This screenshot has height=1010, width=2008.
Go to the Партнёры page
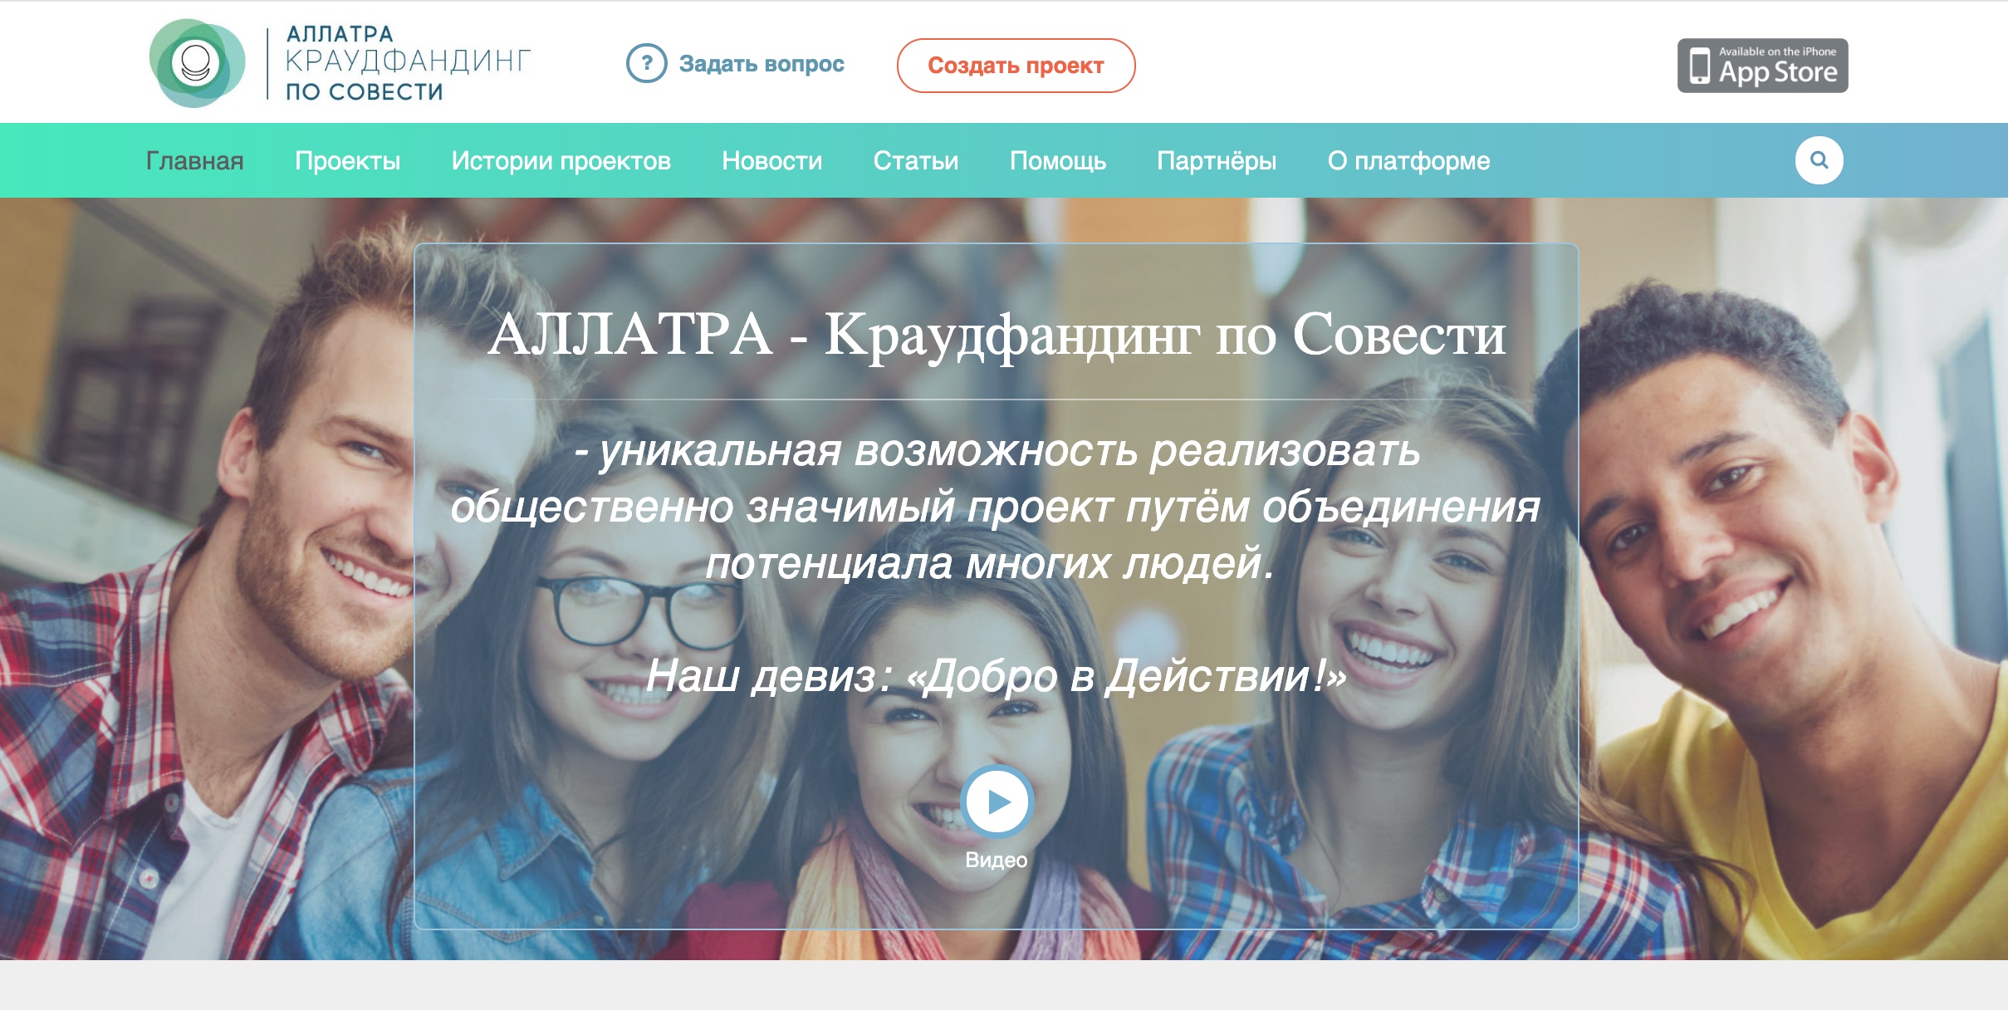(1217, 160)
